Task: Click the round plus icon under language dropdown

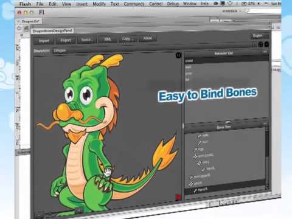Action: tap(261, 44)
